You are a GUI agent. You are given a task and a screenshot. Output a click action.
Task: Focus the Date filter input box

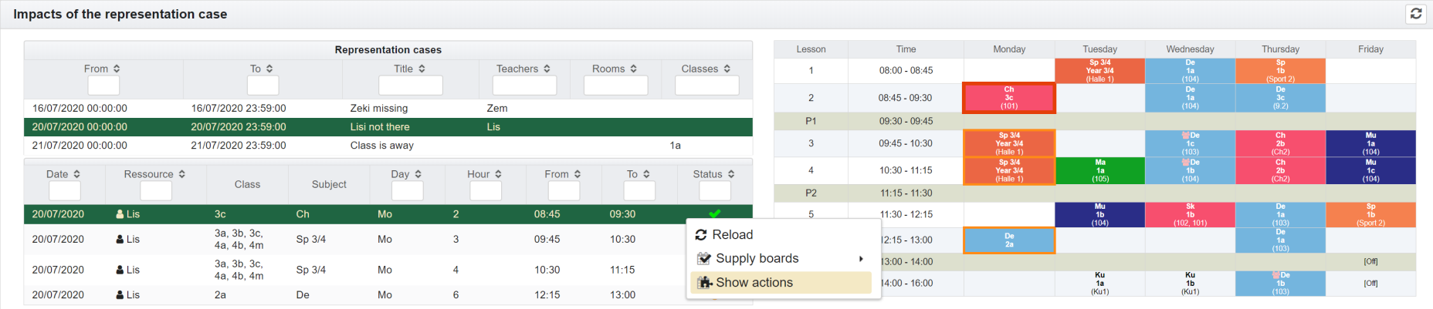pyautogui.click(x=64, y=190)
